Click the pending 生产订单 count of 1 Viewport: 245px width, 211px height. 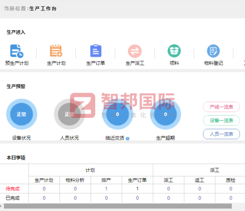pyautogui.click(x=137, y=189)
